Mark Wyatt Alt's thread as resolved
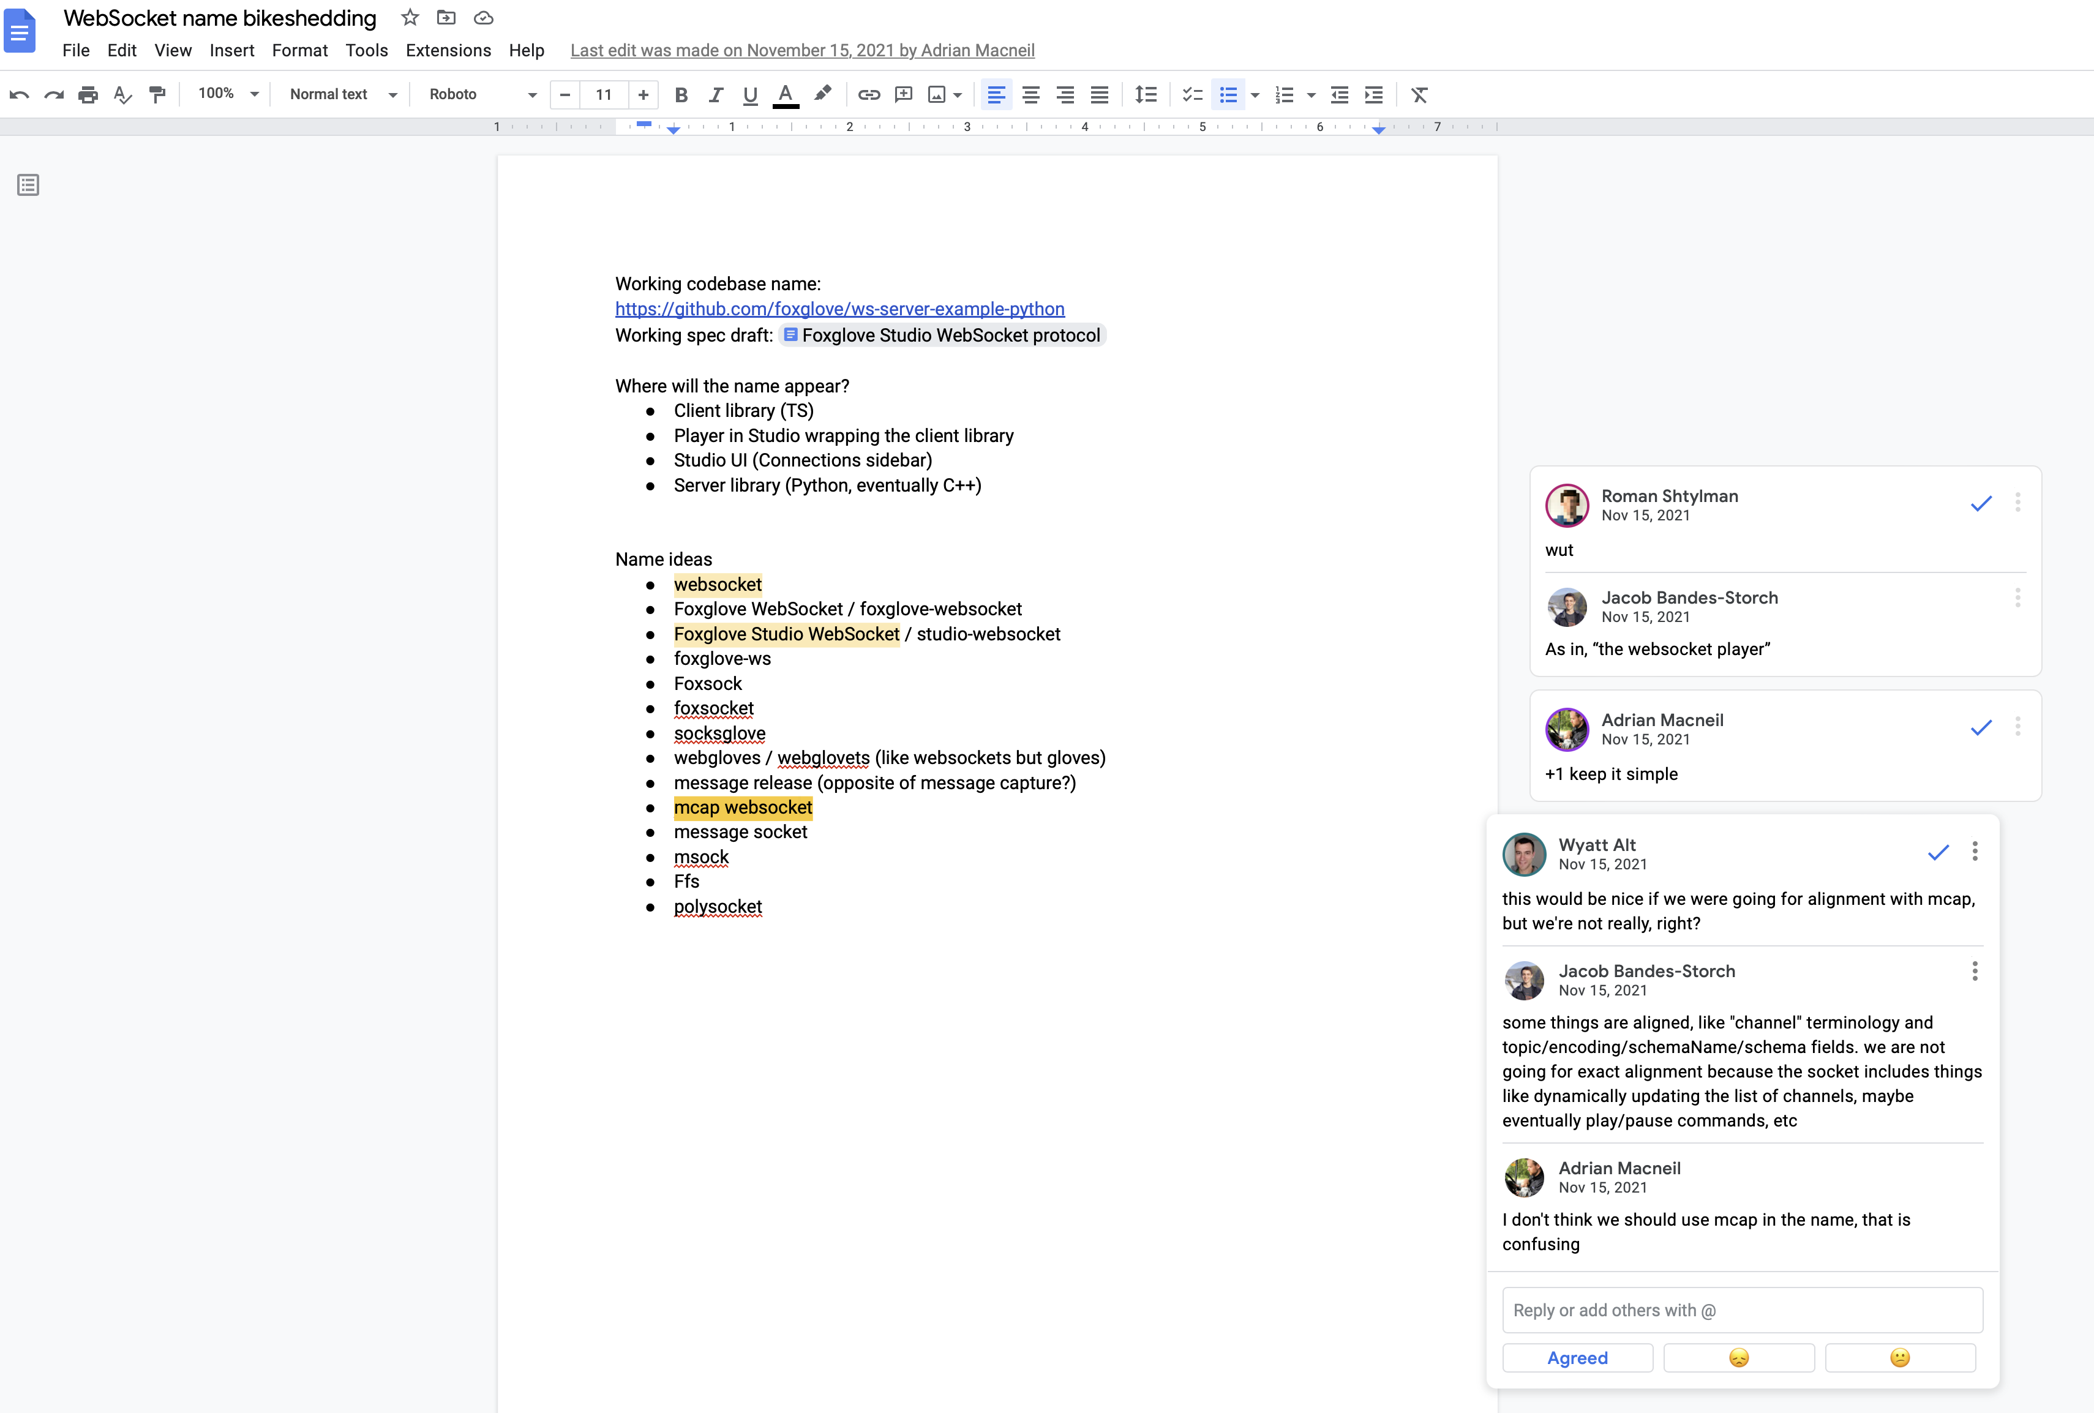The width and height of the screenshot is (2094, 1413). coord(1937,852)
